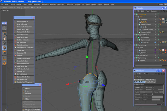Toggle the Preview checkbox in Soft Selection
Image resolution: width=167 pixels, height=111 pixels.
[153, 87]
